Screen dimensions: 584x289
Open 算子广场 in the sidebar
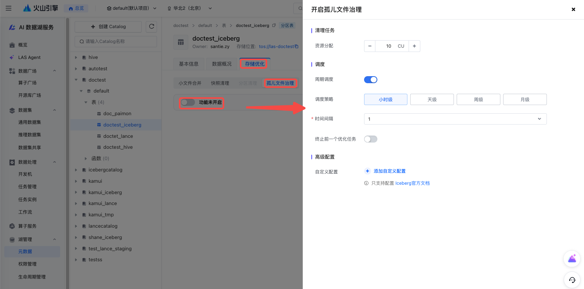27,83
